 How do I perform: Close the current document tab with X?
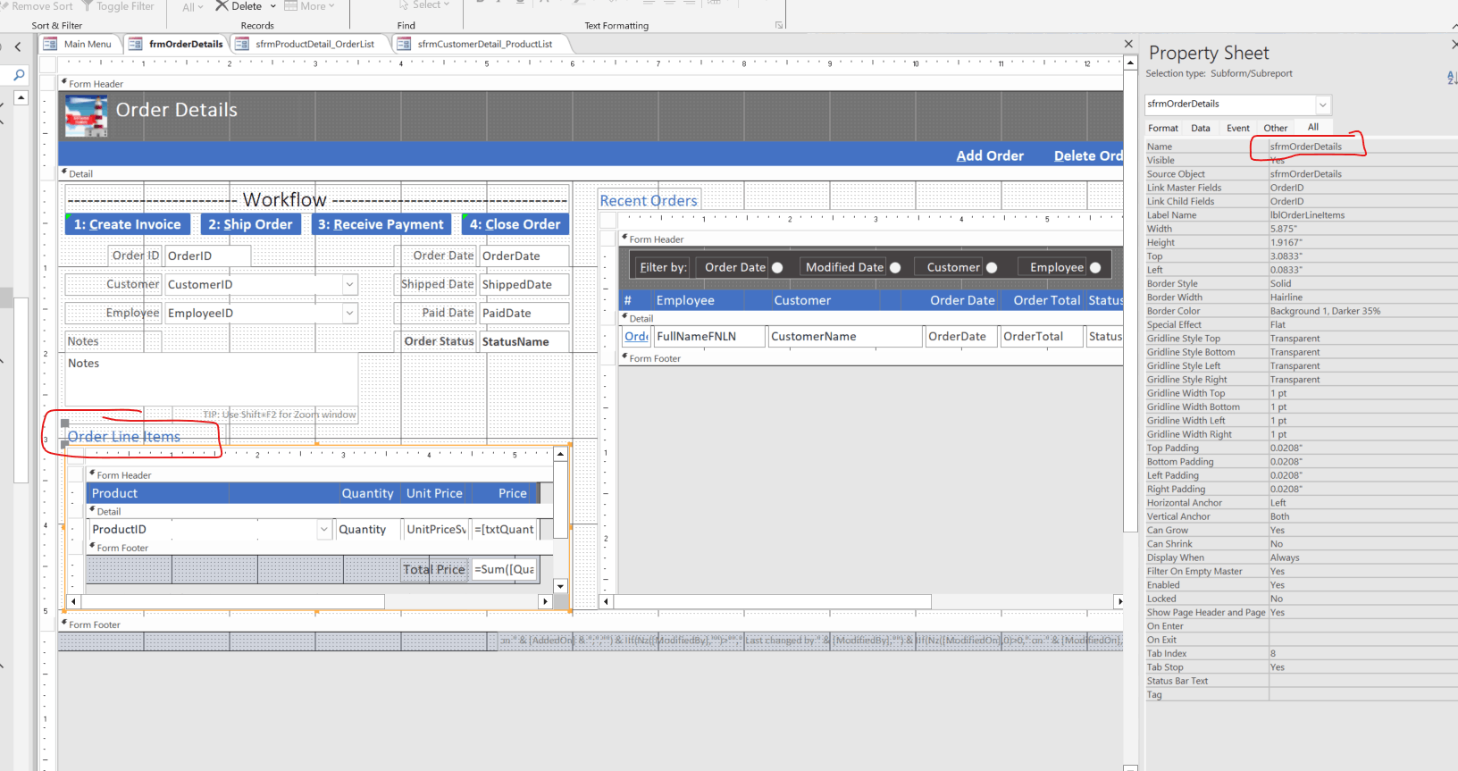coord(1128,44)
